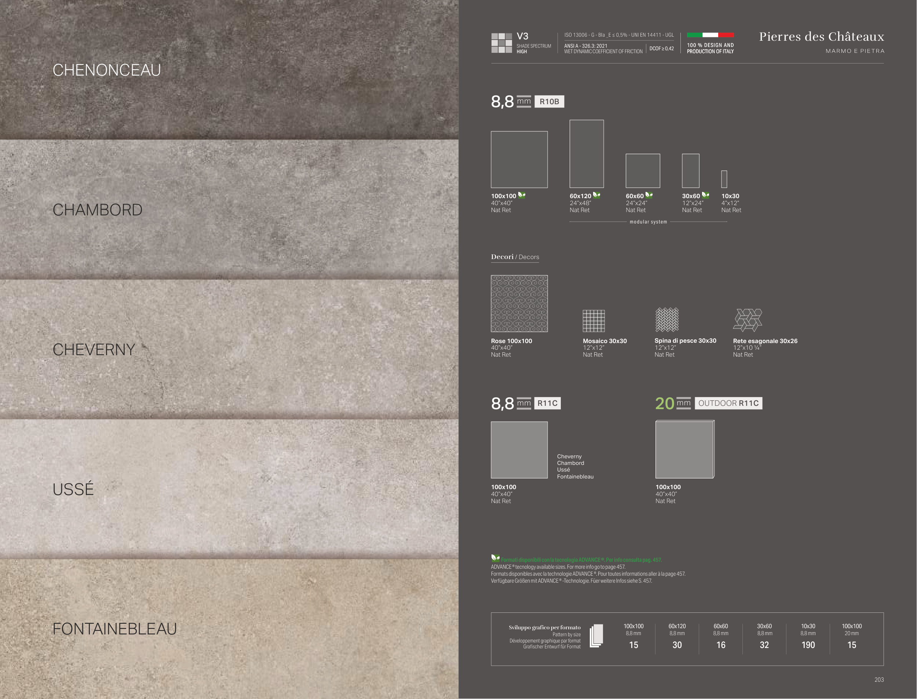The image size is (917, 699).
Task: Click the Mosaico 30x30 grid icon
Action: [x=593, y=321]
